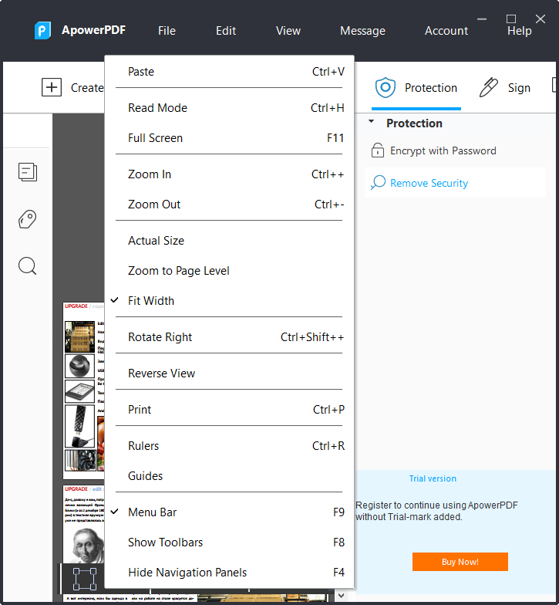This screenshot has height=605, width=559.
Task: Click the first page thumbnail
Action: (x=84, y=390)
